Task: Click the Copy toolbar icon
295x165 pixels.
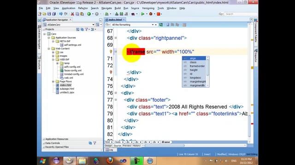Action: pos(77,14)
